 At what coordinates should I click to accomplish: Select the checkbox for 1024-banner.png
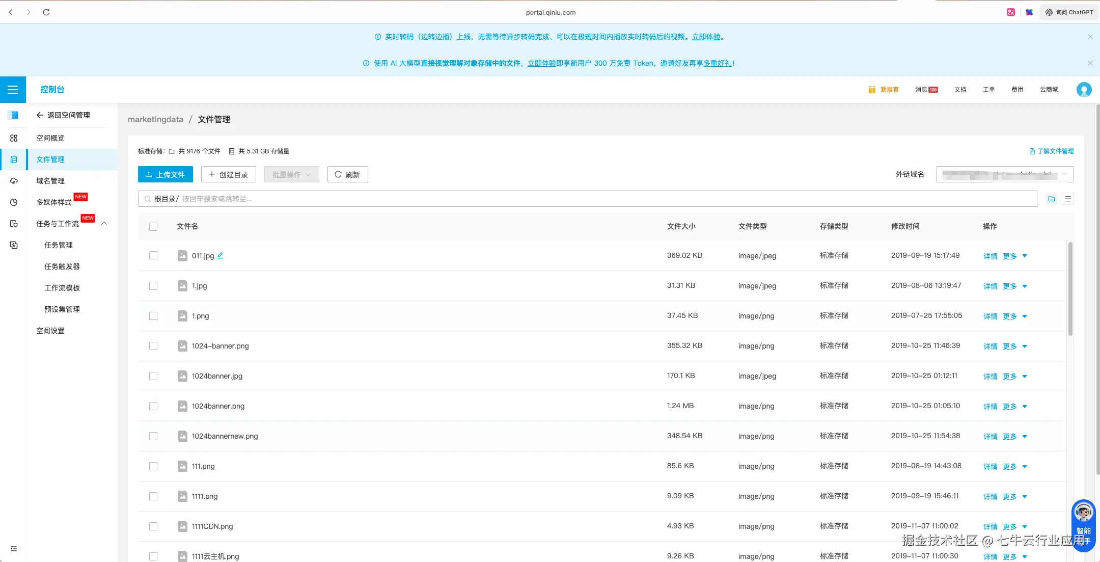[153, 346]
